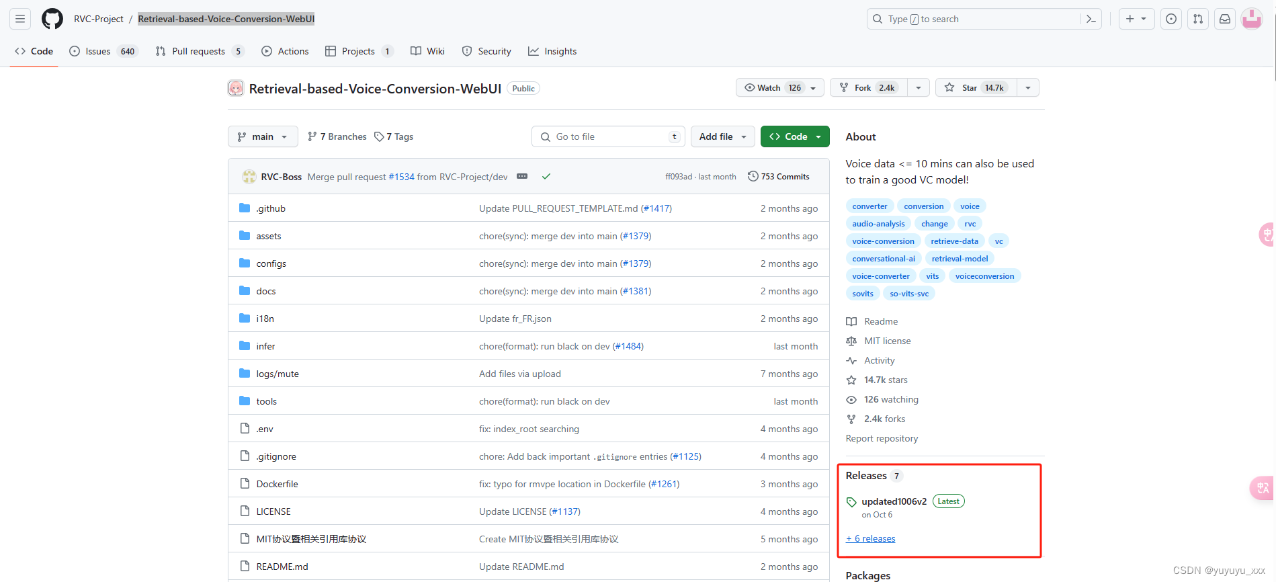Expand the Star lists dropdown arrow
This screenshot has height=582, width=1276.
tap(1028, 88)
